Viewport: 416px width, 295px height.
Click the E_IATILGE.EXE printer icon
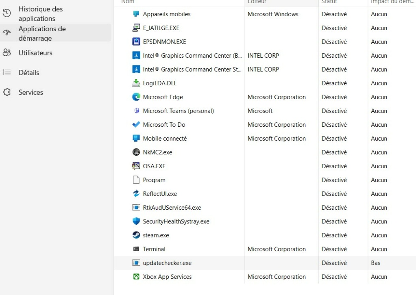136,28
